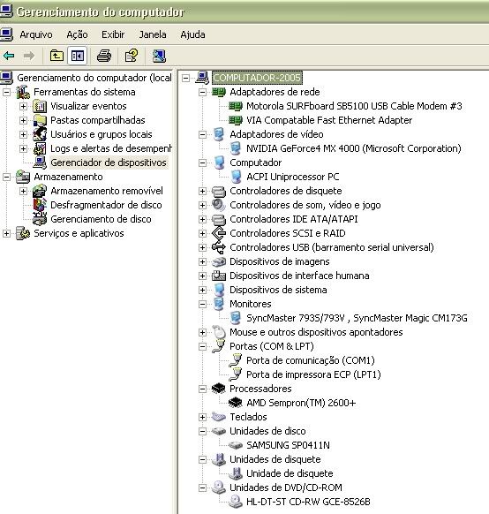
Task: Click the Help toolbar icon
Action: pyautogui.click(x=132, y=56)
